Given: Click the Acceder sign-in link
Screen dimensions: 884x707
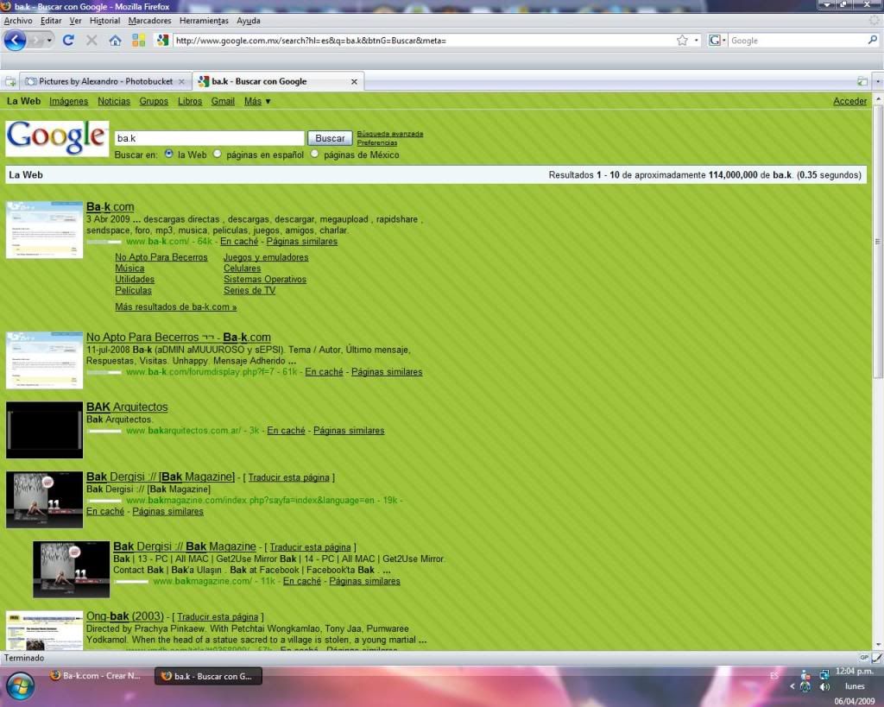Looking at the screenshot, I should [850, 102].
